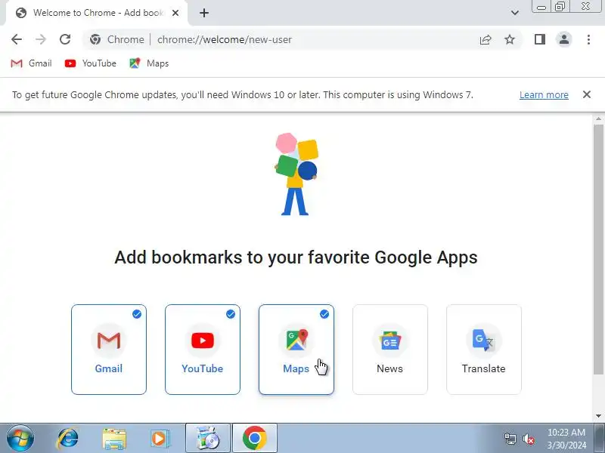This screenshot has width=605, height=453.
Task: Open the share this page icon
Action: pyautogui.click(x=486, y=39)
